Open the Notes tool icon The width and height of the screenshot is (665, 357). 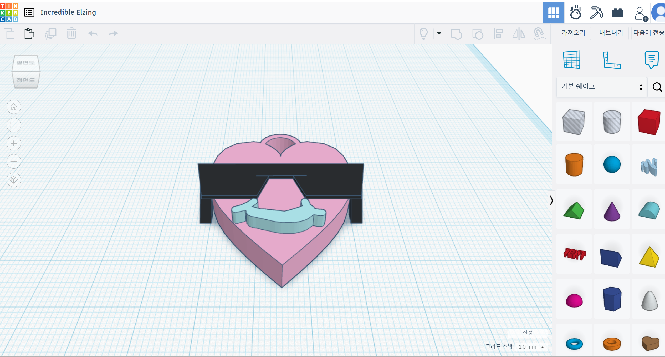[x=651, y=60]
